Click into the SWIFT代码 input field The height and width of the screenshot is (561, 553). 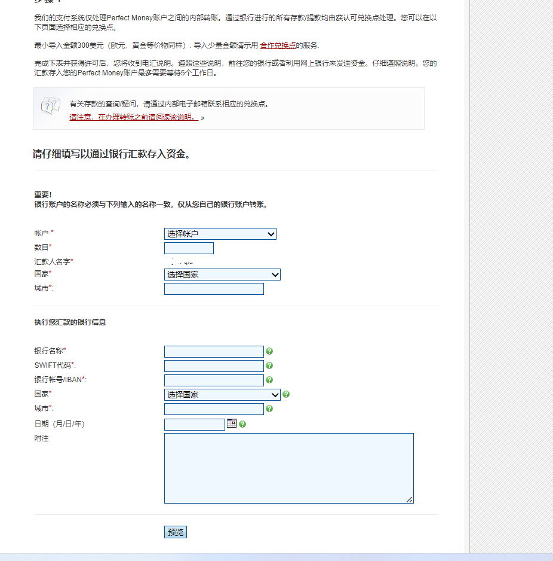coord(214,366)
